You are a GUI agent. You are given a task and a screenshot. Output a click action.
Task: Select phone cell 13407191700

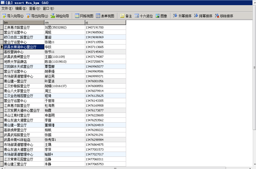click(x=106, y=27)
